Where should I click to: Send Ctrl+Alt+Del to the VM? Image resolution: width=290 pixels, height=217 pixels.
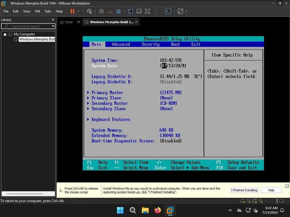[x=89, y=11]
